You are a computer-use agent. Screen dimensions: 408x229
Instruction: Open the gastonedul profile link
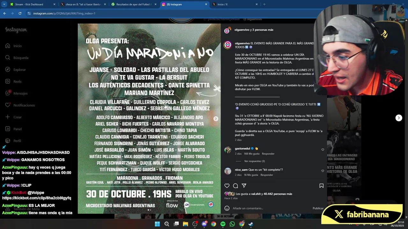coord(242,149)
